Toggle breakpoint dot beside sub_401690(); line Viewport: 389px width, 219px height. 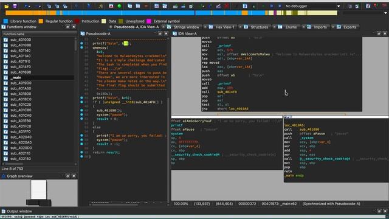tap(81, 110)
